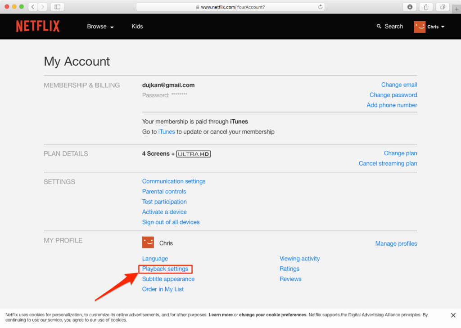Click the Safari address bar
Viewport: 461px width, 328px height.
230,7
